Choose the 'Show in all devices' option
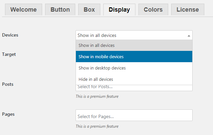 [x=134, y=46]
